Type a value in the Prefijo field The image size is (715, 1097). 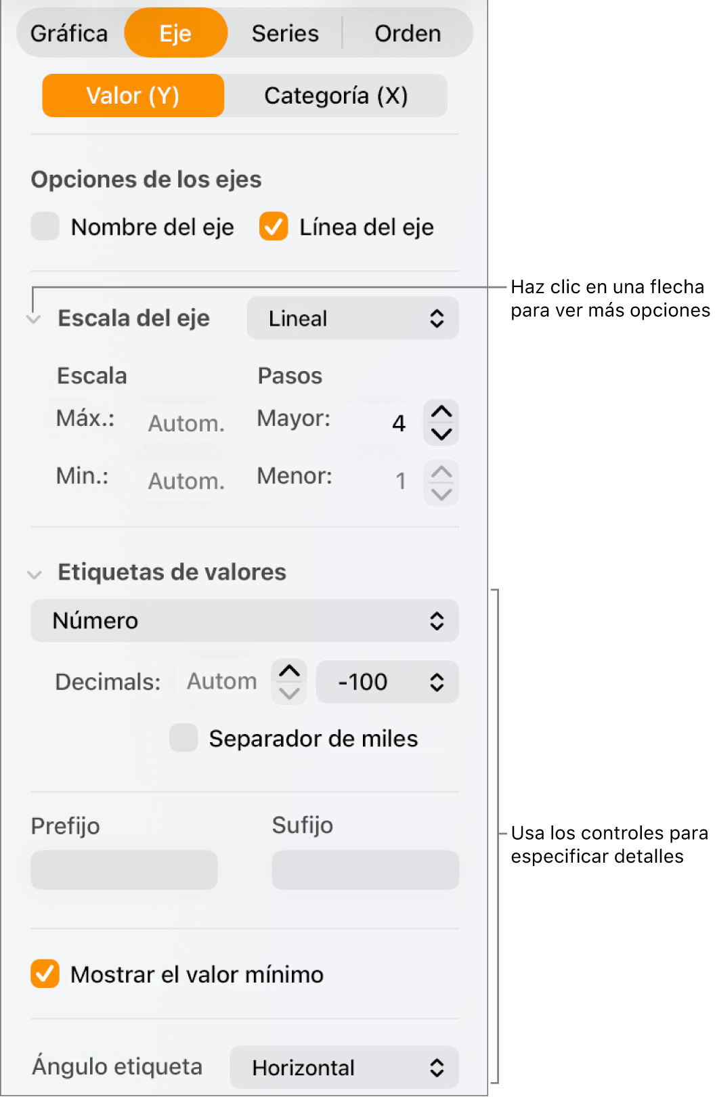click(x=124, y=869)
